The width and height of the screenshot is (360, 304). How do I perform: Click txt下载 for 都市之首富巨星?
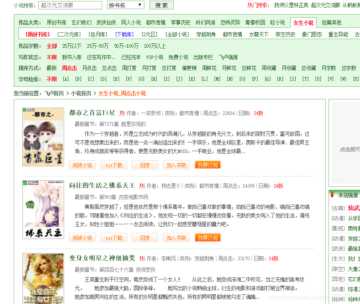tap(114, 165)
